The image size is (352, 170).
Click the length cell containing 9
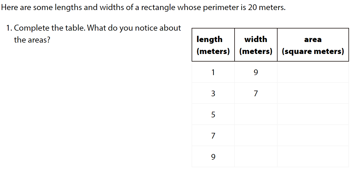(x=213, y=157)
